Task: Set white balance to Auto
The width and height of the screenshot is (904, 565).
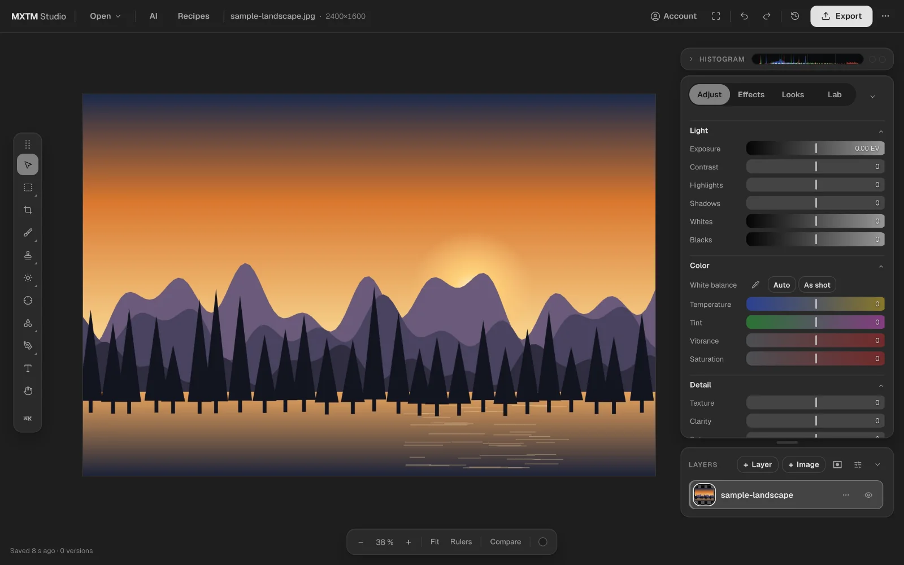Action: pyautogui.click(x=781, y=285)
